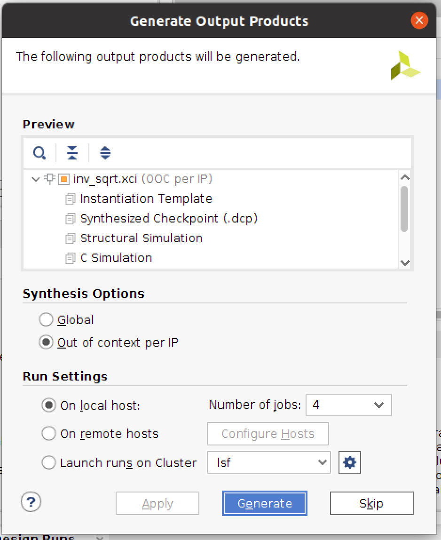Open the lsf cluster dropdown
The width and height of the screenshot is (441, 540).
[x=268, y=463]
